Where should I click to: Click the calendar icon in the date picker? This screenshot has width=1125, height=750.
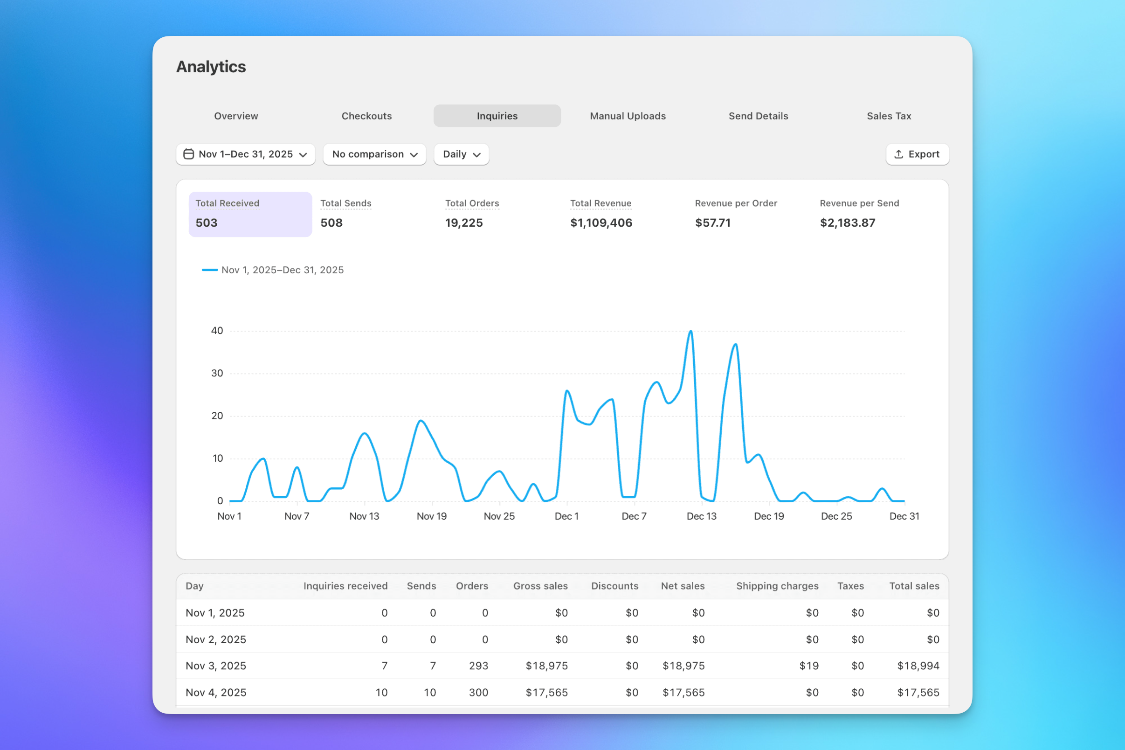point(188,154)
